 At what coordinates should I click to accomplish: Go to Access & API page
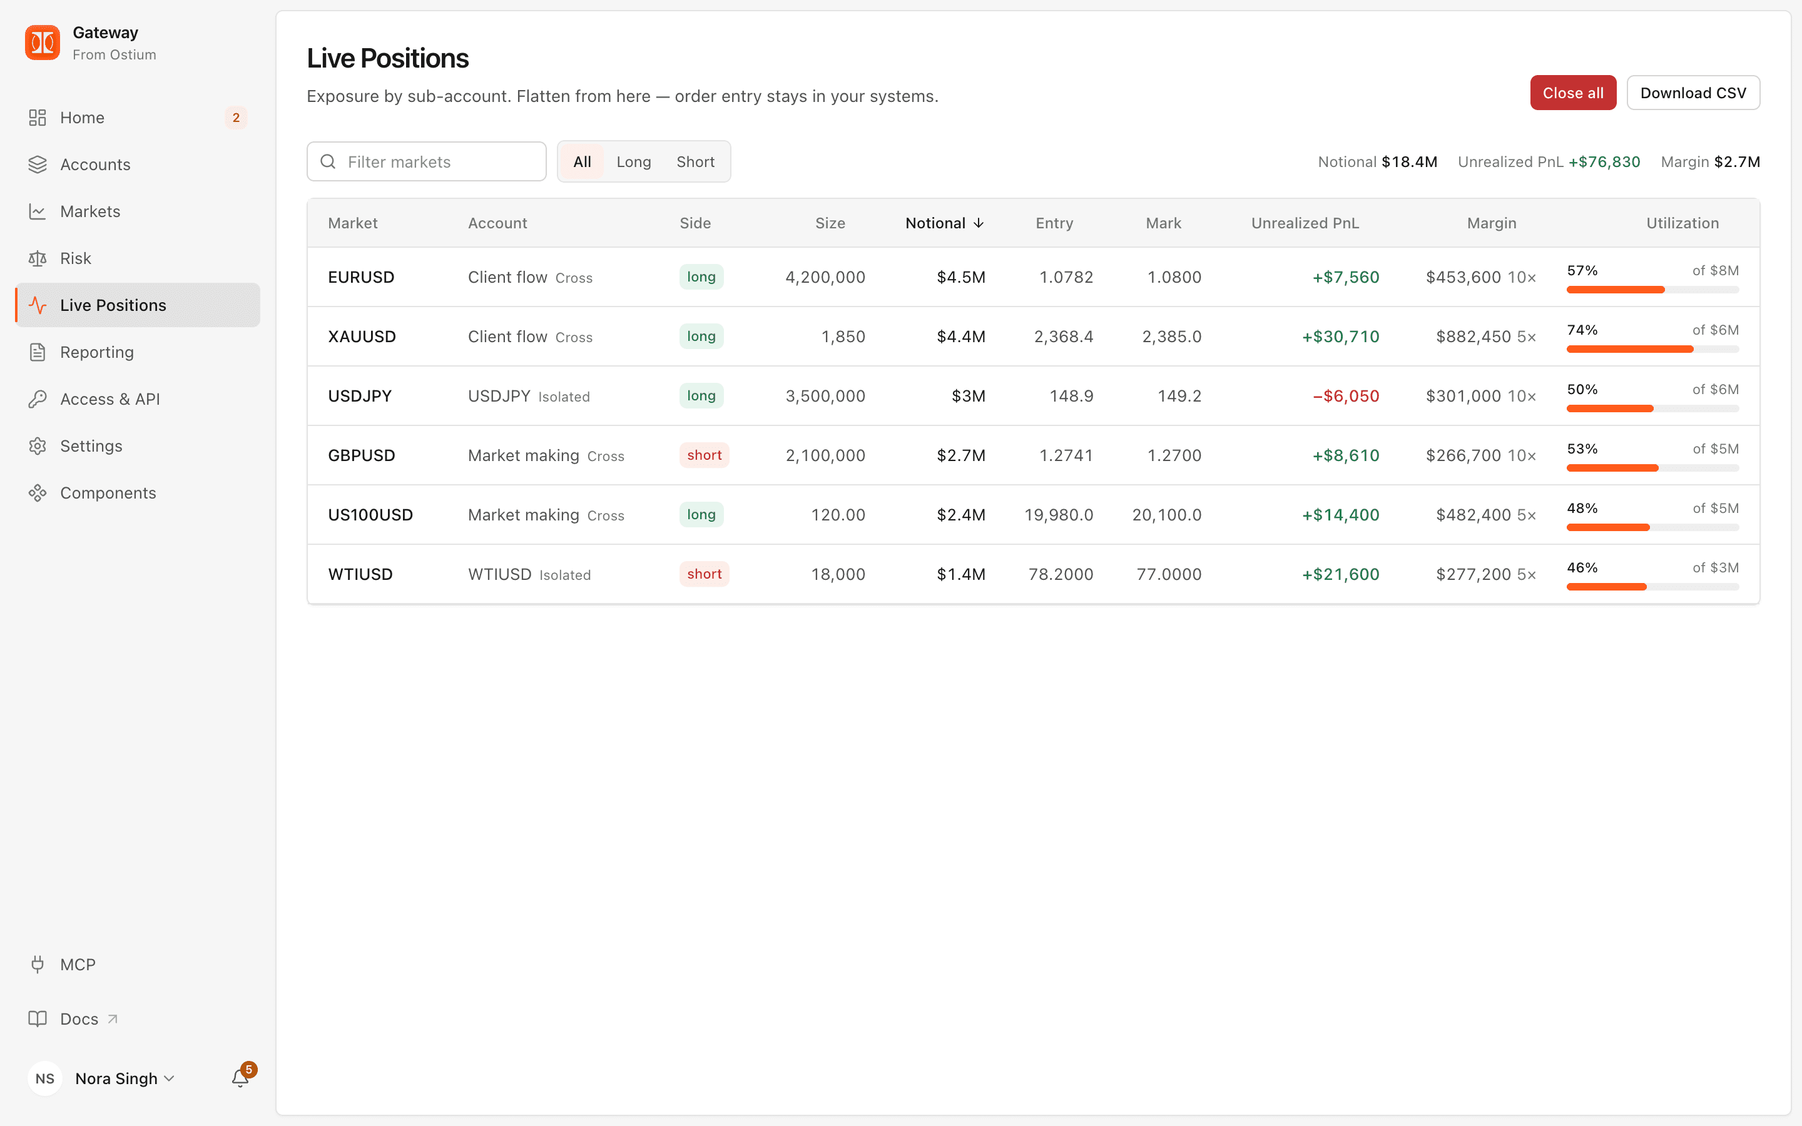[138, 399]
